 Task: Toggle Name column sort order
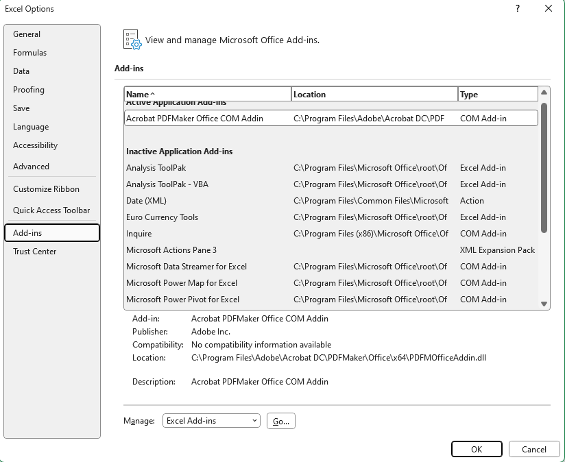[x=206, y=94]
